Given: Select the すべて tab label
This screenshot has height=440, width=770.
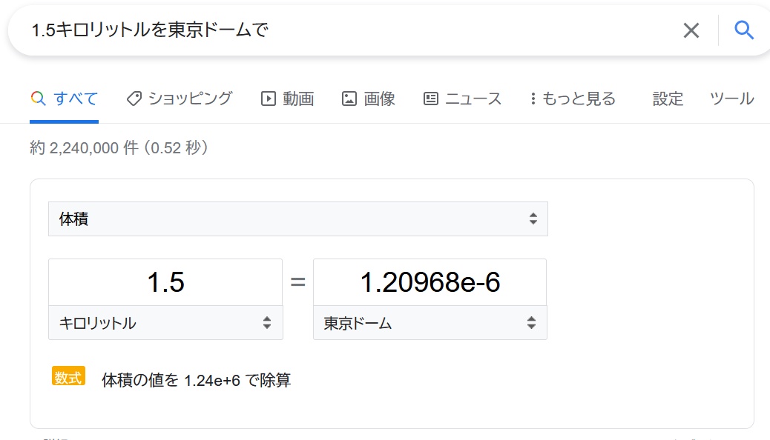Looking at the screenshot, I should [76, 99].
